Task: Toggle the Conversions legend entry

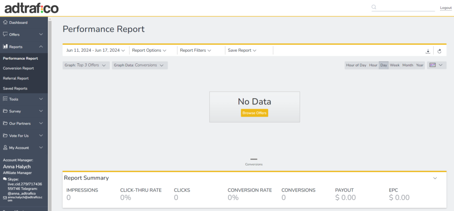Action: point(254,162)
